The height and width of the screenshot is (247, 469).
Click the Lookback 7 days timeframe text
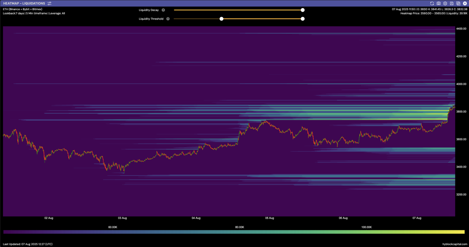(34, 13)
